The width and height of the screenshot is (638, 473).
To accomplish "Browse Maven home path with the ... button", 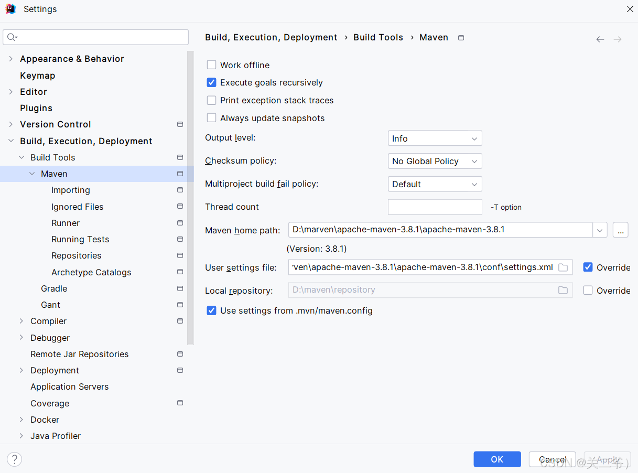I will (x=620, y=230).
